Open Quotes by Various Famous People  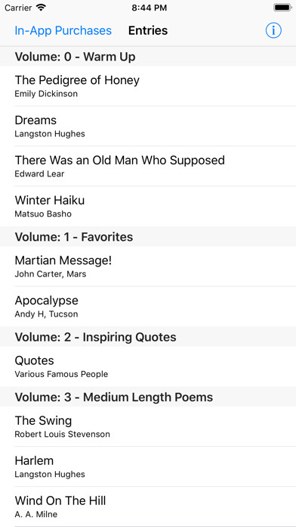coord(148,366)
